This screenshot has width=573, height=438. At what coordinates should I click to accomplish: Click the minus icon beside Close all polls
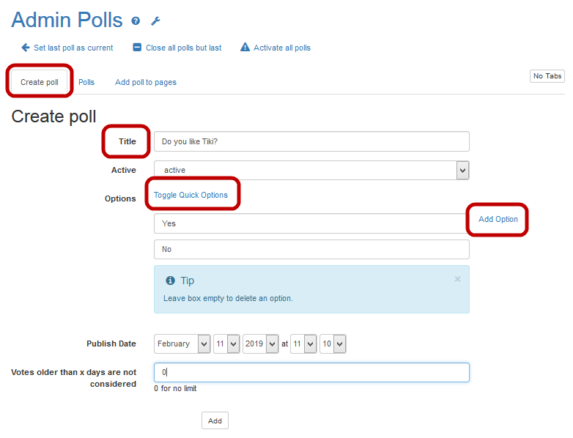pyautogui.click(x=136, y=48)
